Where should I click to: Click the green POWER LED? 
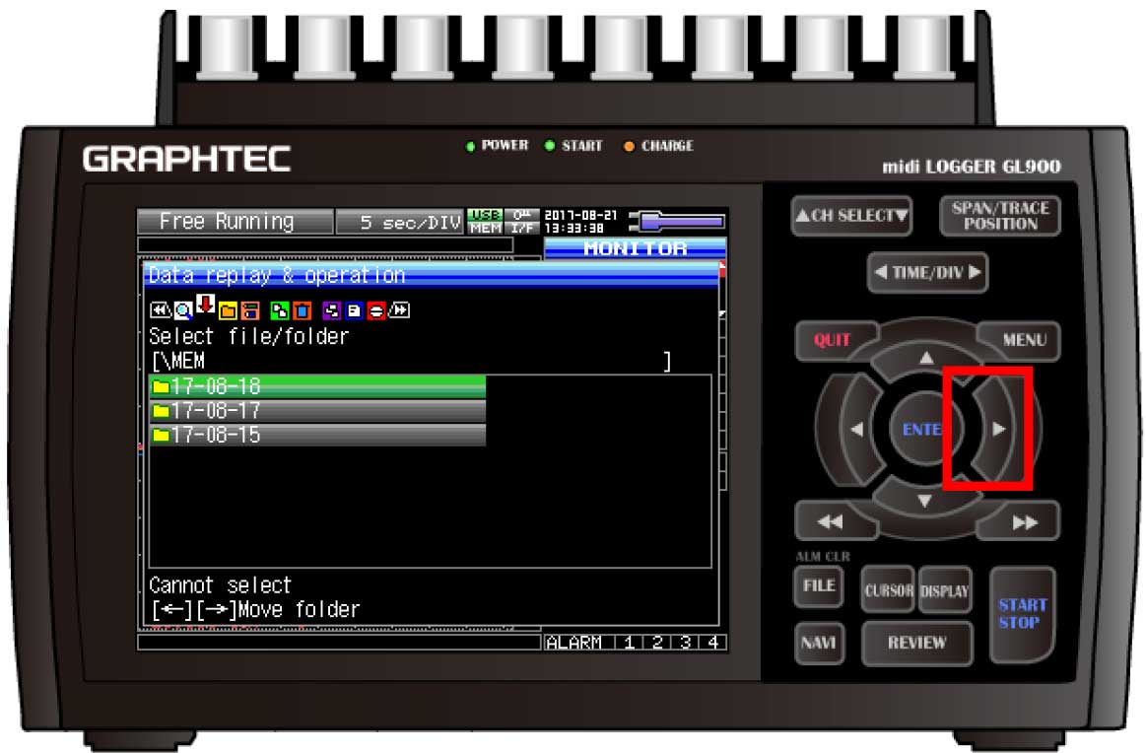(x=470, y=146)
